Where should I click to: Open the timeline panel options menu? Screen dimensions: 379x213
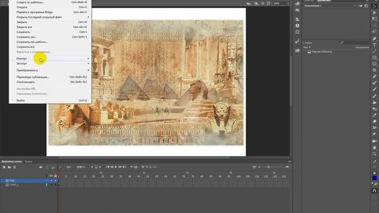(290, 162)
